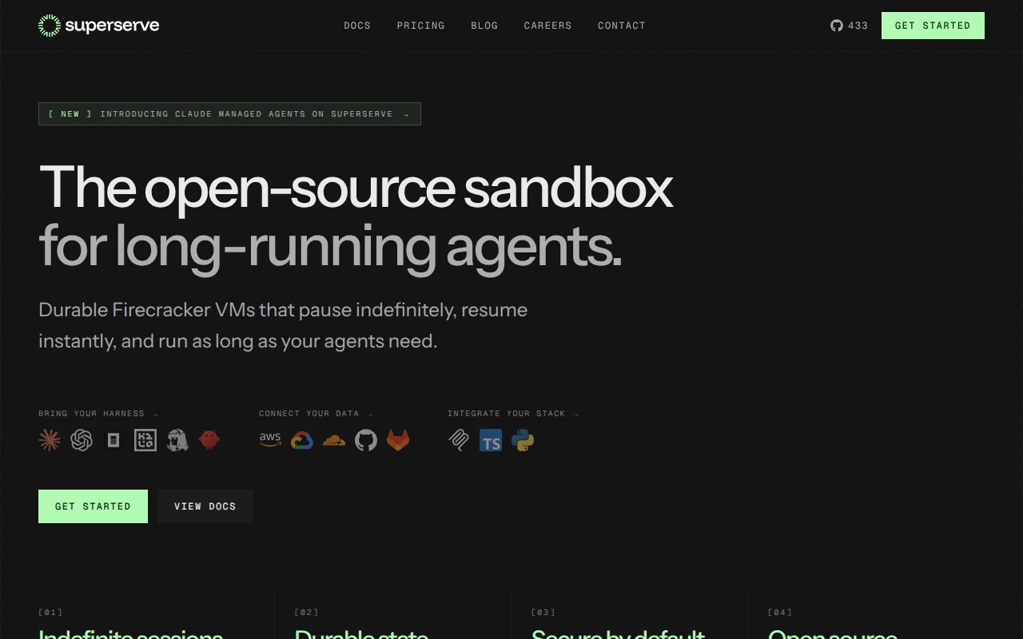Follow the Bring Your Harness link
This screenshot has width=1023, height=639.
tap(98, 414)
